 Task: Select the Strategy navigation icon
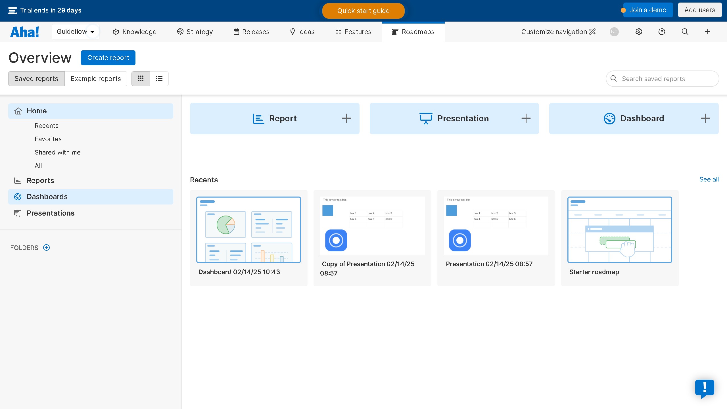tap(180, 32)
